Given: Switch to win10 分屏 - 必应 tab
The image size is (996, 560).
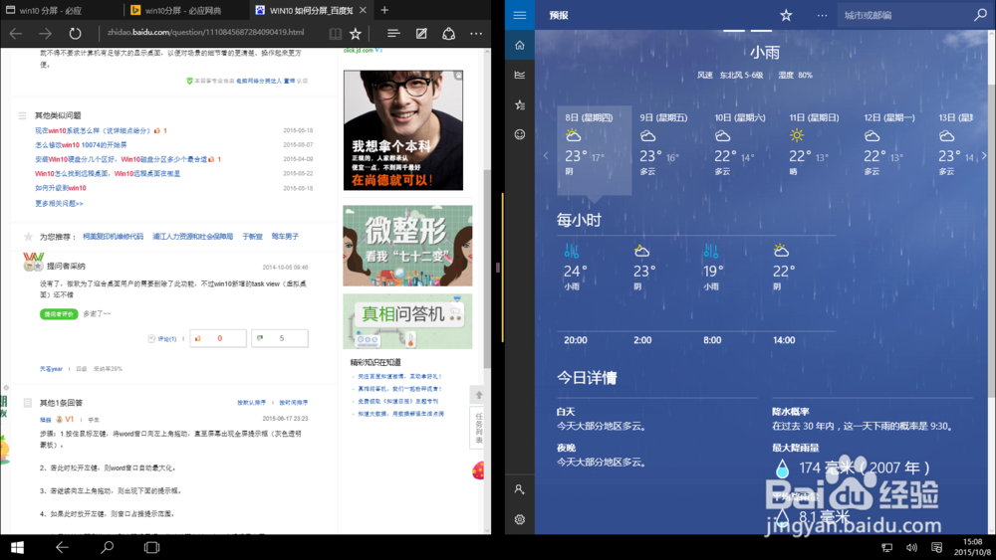Looking at the screenshot, I should (x=62, y=10).
